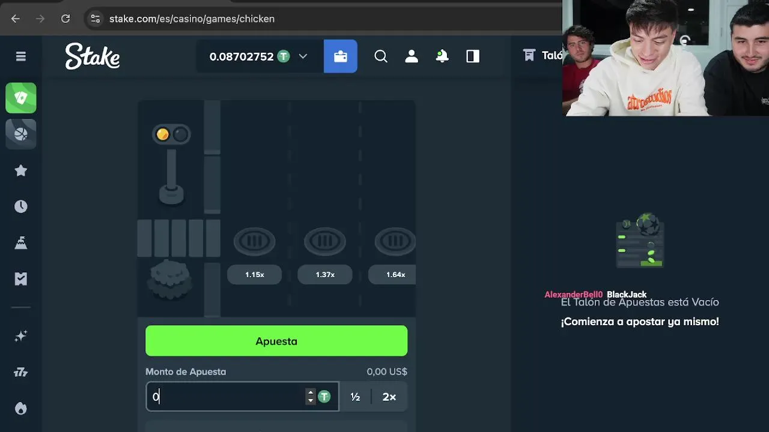Open the notifications bell icon

click(x=442, y=56)
